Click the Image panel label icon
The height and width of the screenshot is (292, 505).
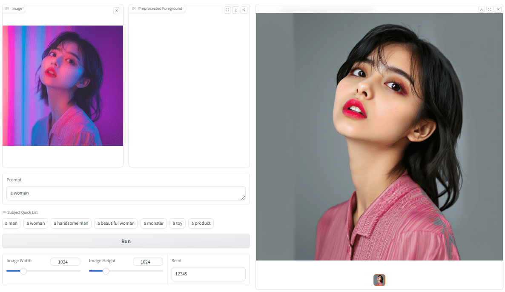click(x=7, y=9)
